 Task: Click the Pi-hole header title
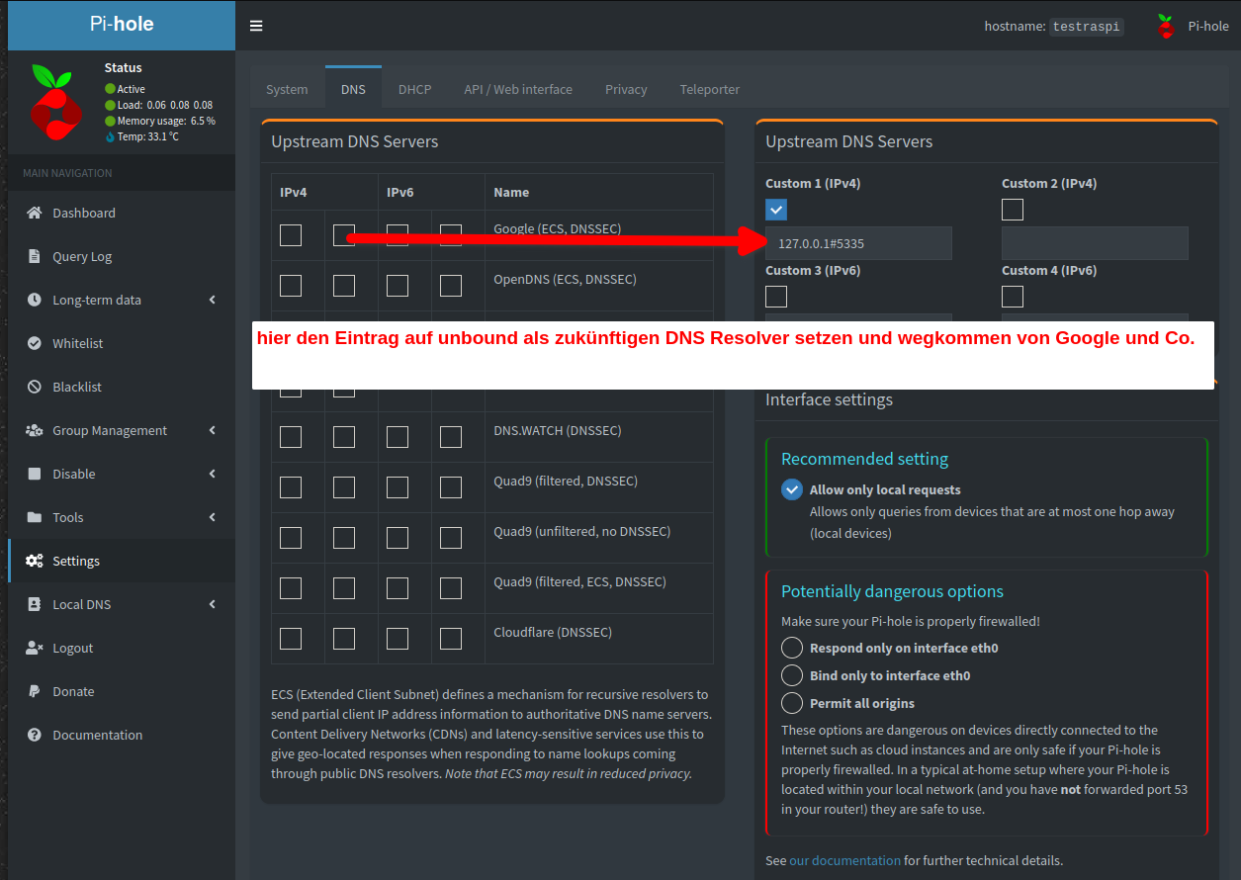tap(122, 25)
